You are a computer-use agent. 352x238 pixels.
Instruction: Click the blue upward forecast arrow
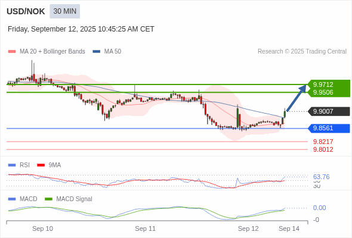click(x=297, y=98)
